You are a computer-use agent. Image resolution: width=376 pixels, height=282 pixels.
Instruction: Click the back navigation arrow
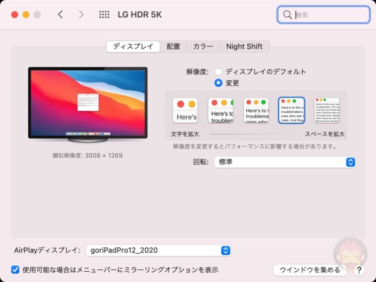pyautogui.click(x=60, y=15)
